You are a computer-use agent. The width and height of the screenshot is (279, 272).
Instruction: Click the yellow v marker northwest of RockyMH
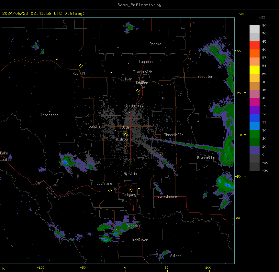click(x=57, y=59)
